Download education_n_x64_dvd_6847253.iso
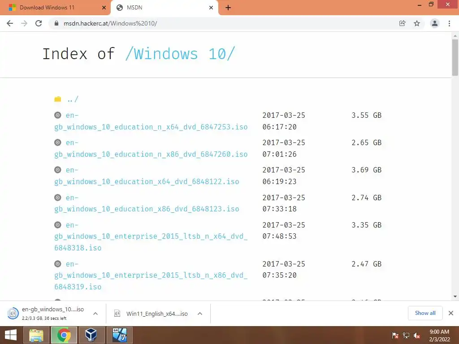 click(151, 121)
